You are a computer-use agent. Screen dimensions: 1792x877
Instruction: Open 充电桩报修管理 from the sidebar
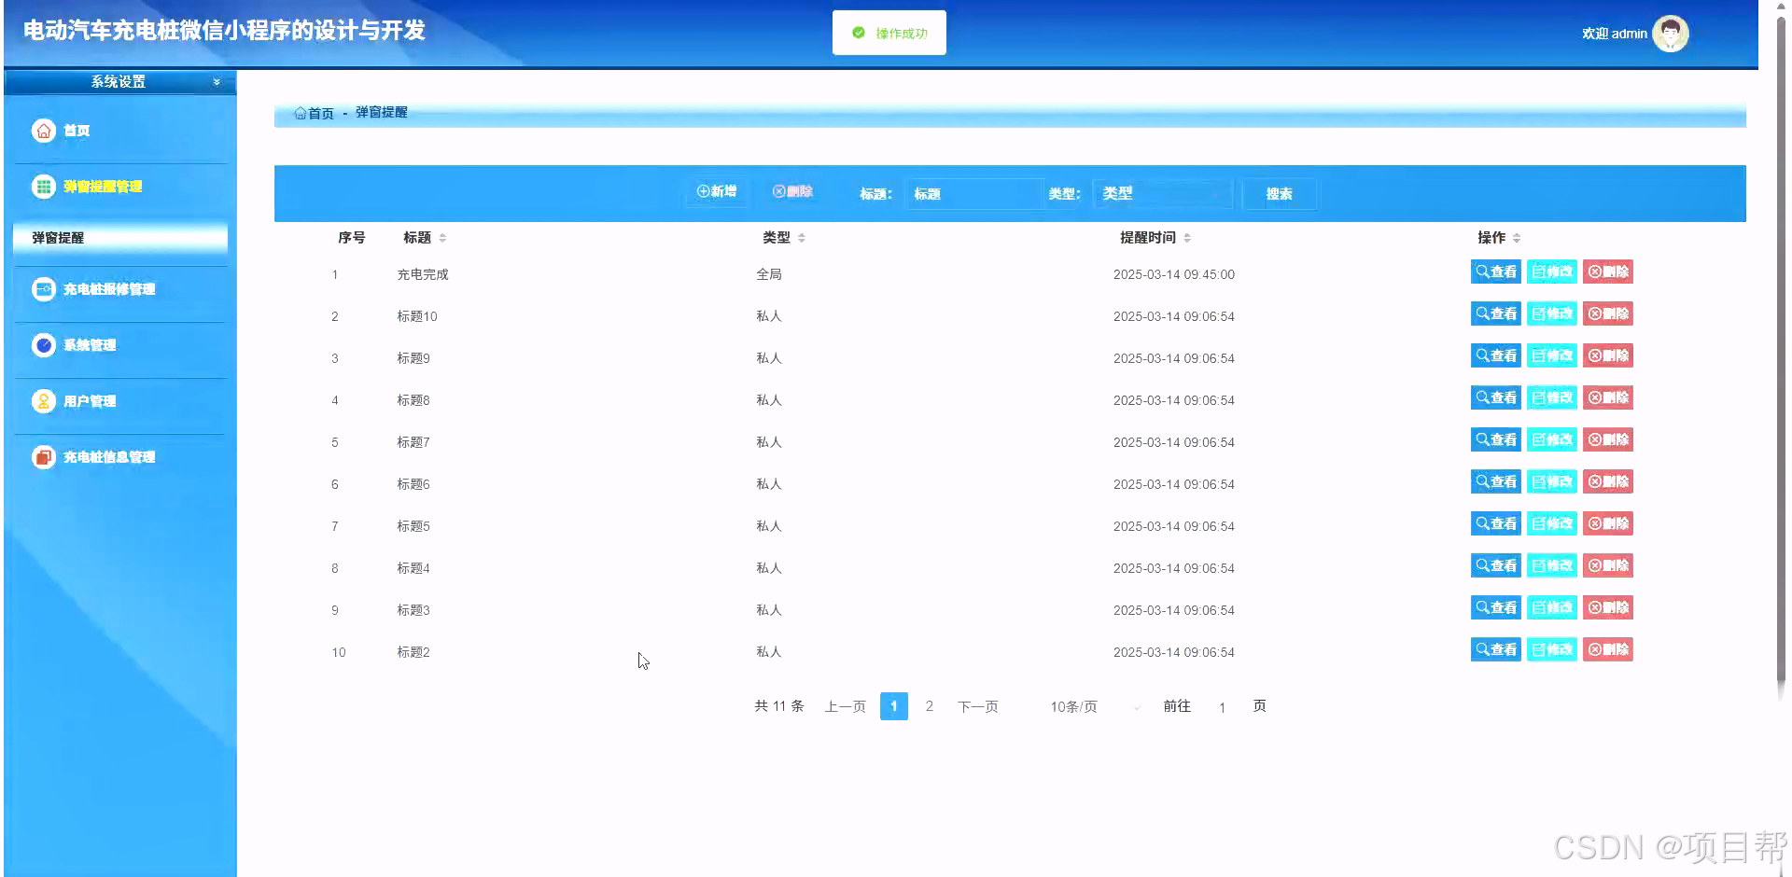click(43, 289)
